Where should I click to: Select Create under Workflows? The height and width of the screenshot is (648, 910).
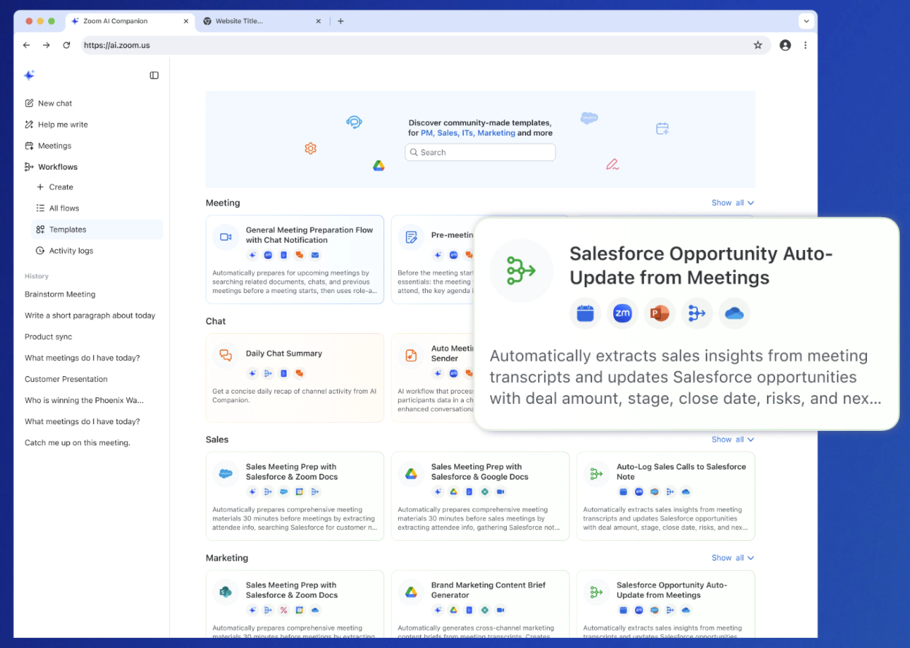tap(55, 187)
